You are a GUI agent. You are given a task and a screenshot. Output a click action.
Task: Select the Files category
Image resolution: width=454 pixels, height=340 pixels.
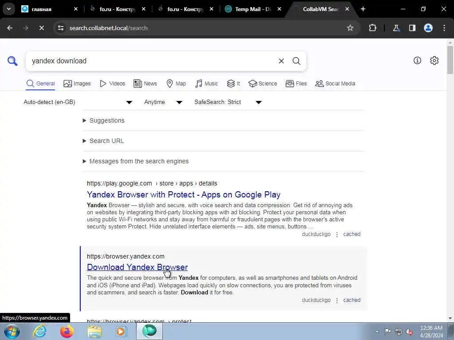[x=296, y=84]
